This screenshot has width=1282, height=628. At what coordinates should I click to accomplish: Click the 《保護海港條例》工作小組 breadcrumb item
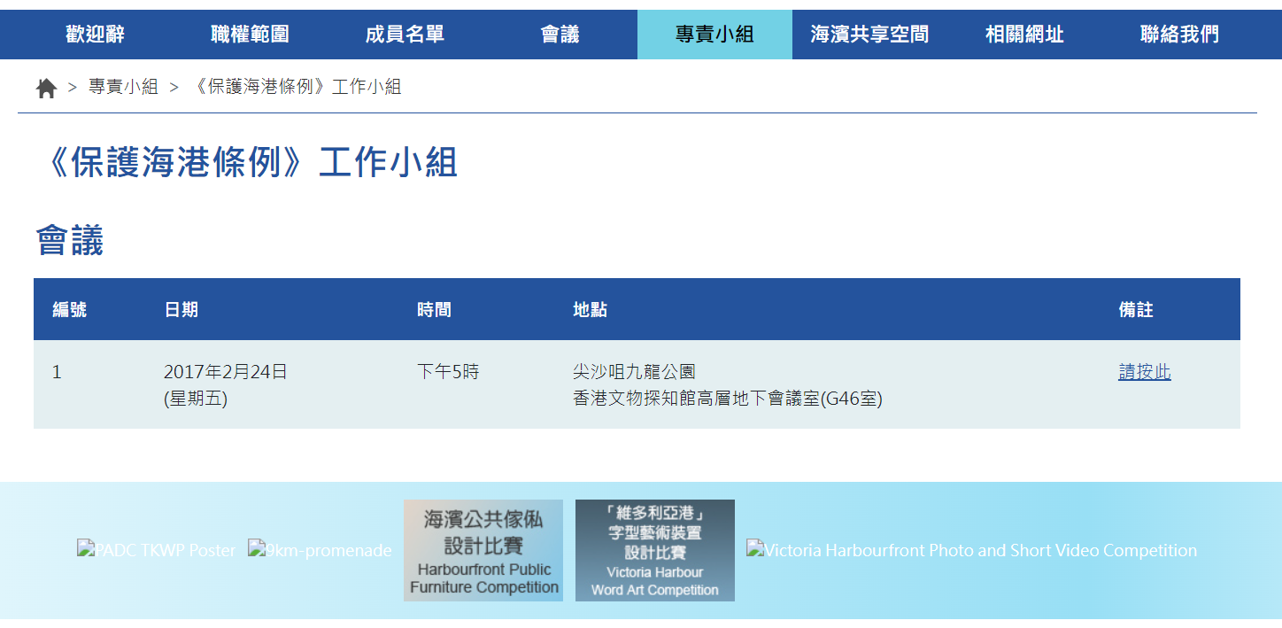pos(296,87)
